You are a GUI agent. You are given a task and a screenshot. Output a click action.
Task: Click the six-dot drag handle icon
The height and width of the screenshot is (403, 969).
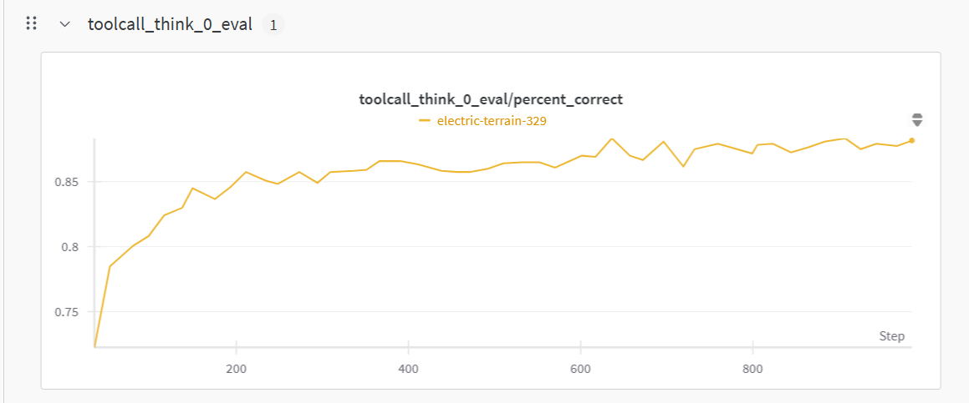coord(32,24)
